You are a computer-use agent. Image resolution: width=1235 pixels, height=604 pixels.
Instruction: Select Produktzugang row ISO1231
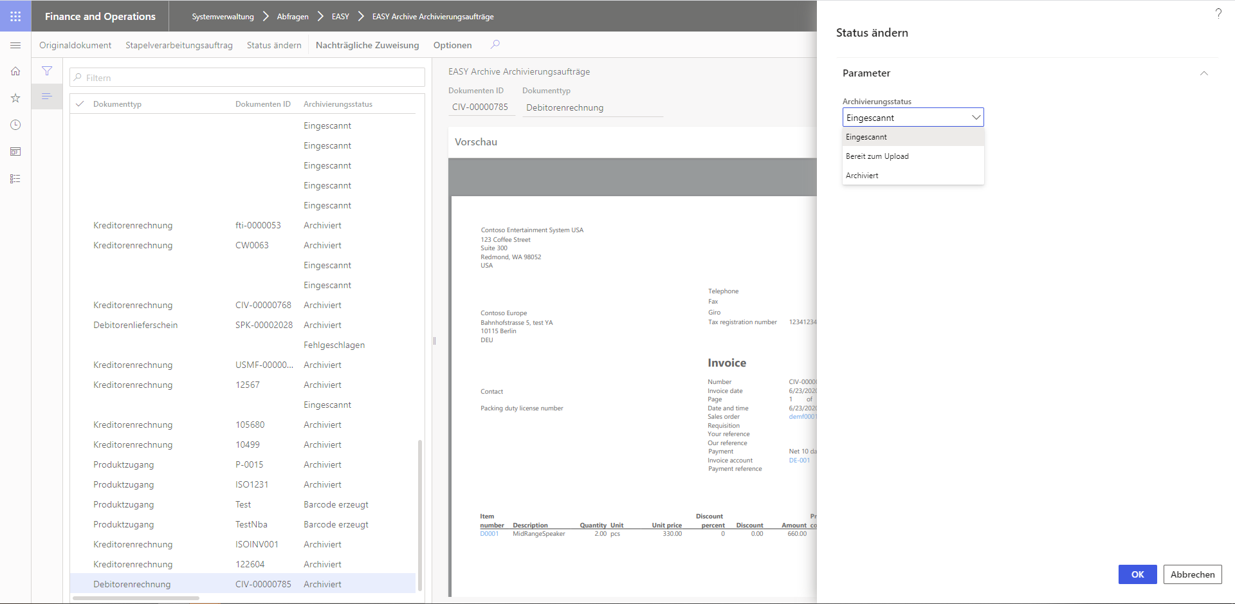(x=242, y=484)
